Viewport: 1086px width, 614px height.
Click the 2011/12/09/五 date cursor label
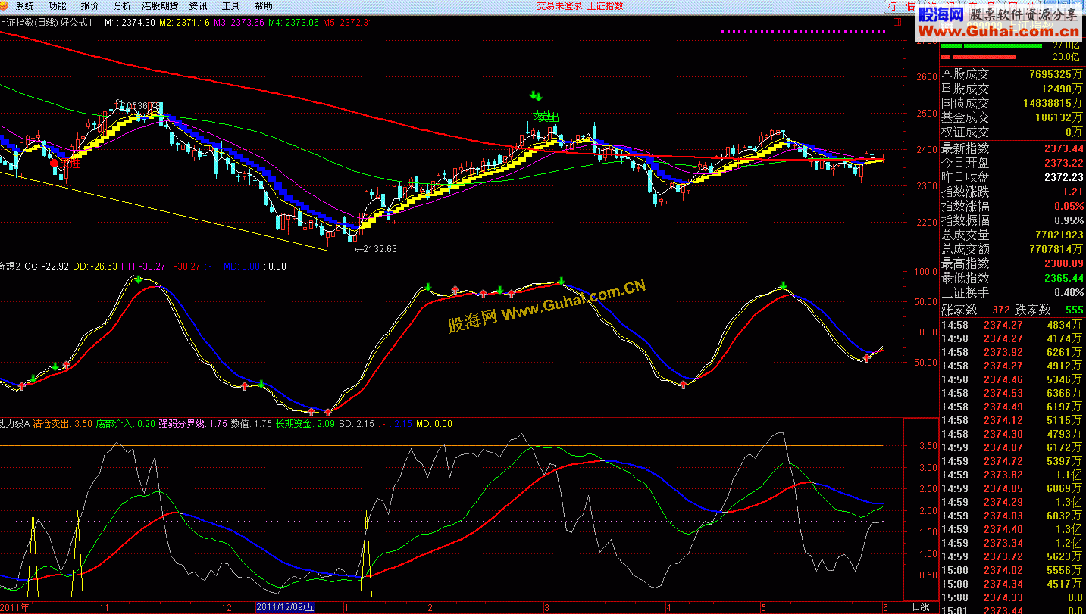tap(286, 607)
